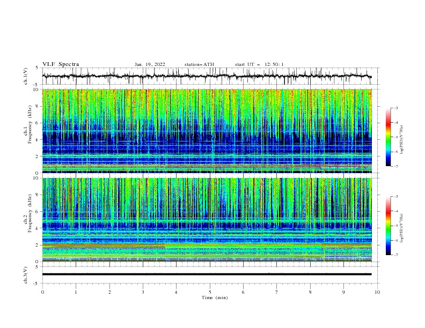This screenshot has height=328, width=425.
Task: Click time axis tick label "7"
Action: (x=277, y=292)
